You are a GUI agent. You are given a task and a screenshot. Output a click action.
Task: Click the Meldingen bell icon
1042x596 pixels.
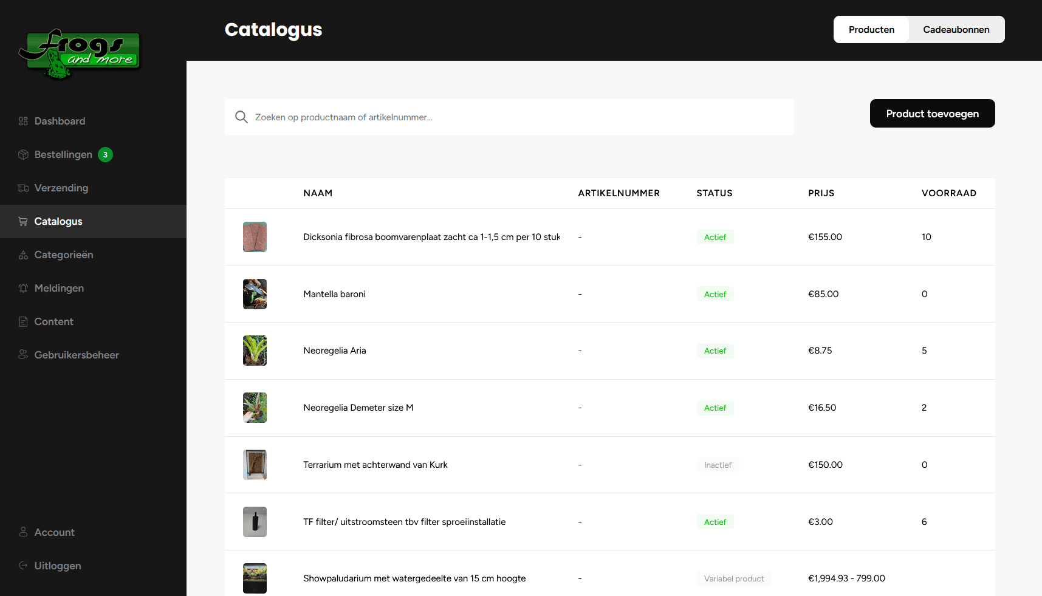click(23, 288)
